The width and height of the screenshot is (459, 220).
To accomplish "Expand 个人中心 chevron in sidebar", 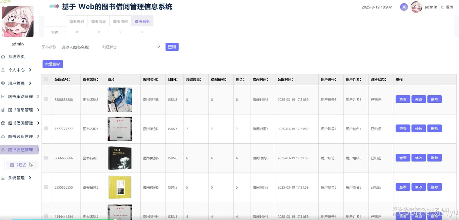I will click(30, 70).
